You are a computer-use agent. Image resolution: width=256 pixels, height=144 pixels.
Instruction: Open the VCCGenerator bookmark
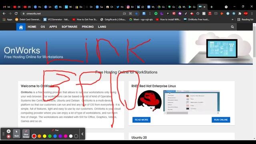(56, 20)
